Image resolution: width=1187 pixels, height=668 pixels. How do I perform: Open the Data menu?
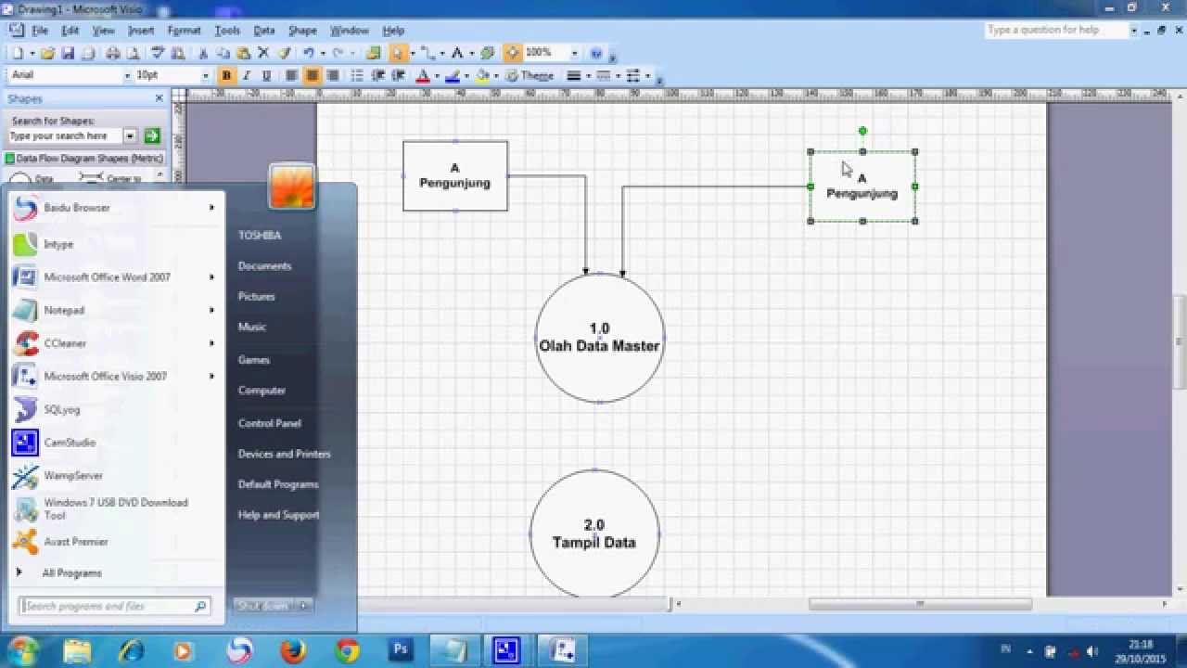(x=264, y=31)
